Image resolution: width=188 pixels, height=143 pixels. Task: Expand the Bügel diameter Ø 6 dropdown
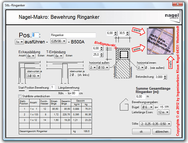click(x=147, y=107)
